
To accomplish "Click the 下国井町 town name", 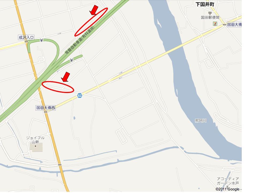I will click(205, 5).
